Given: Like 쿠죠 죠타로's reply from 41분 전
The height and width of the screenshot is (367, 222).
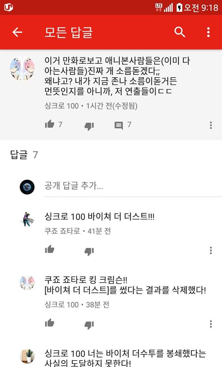Looking at the screenshot, I should (50, 249).
